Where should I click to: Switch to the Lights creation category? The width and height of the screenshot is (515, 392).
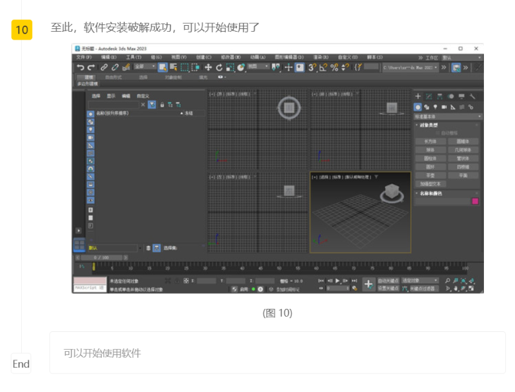point(435,106)
